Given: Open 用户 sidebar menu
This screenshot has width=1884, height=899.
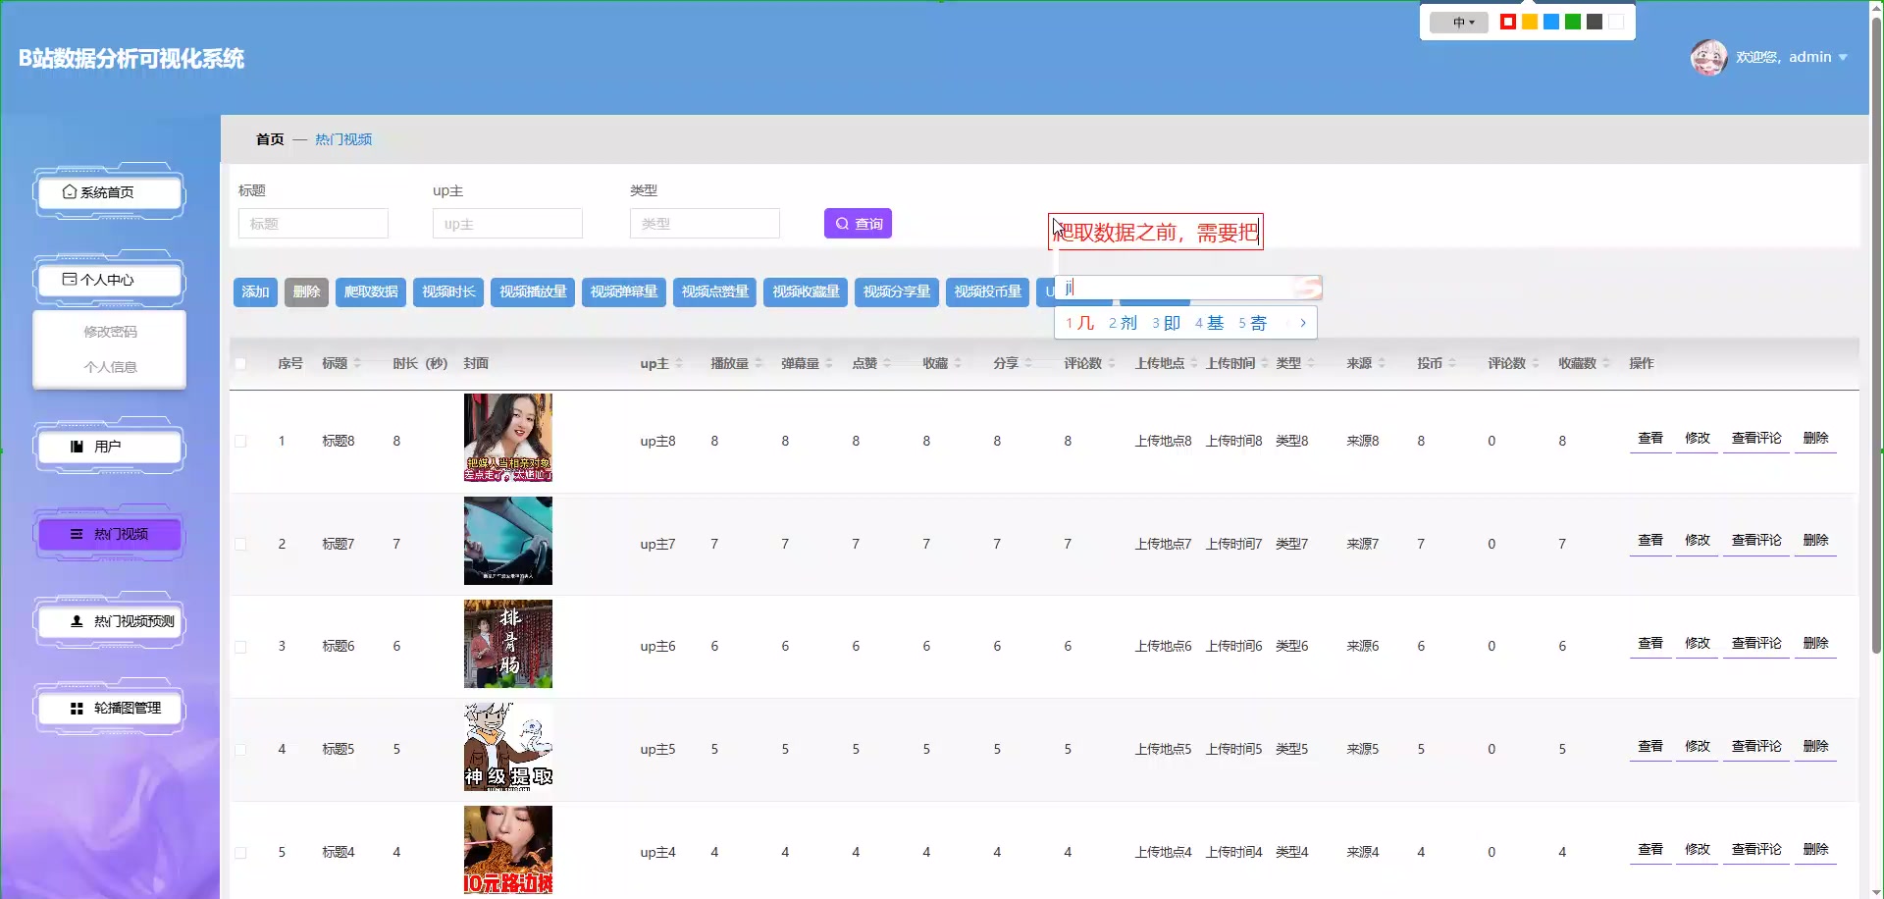Looking at the screenshot, I should pyautogui.click(x=110, y=447).
